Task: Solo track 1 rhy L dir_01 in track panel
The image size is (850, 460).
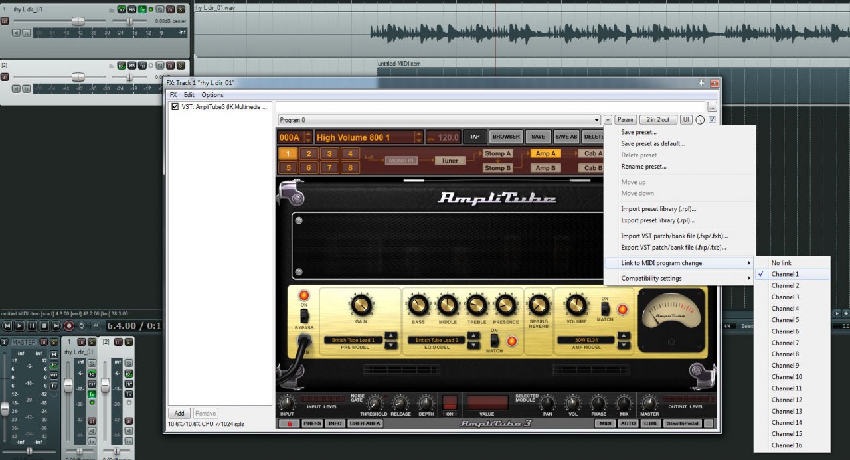Action: click(x=181, y=9)
